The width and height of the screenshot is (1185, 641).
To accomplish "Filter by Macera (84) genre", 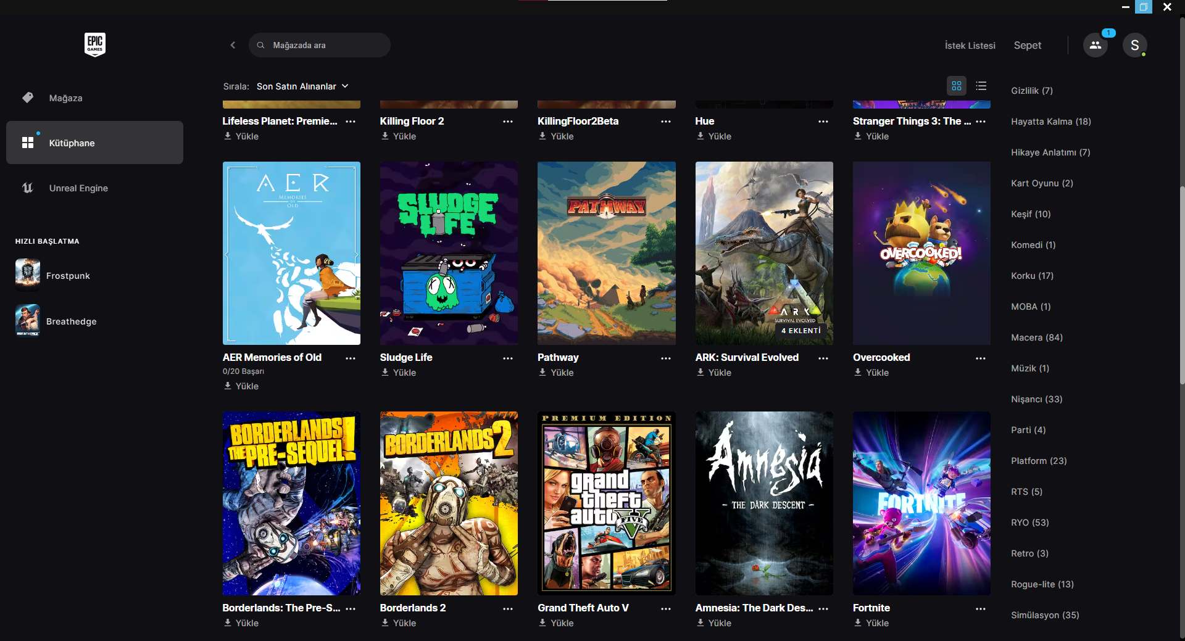I will pyautogui.click(x=1037, y=337).
